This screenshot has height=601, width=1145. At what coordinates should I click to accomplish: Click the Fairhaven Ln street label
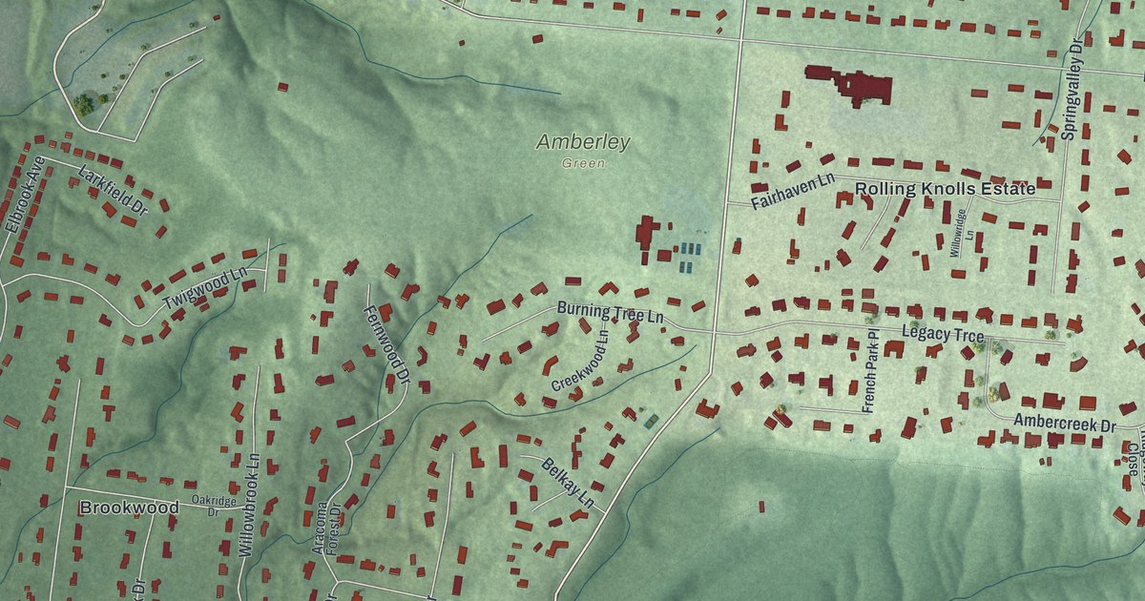coord(793,191)
